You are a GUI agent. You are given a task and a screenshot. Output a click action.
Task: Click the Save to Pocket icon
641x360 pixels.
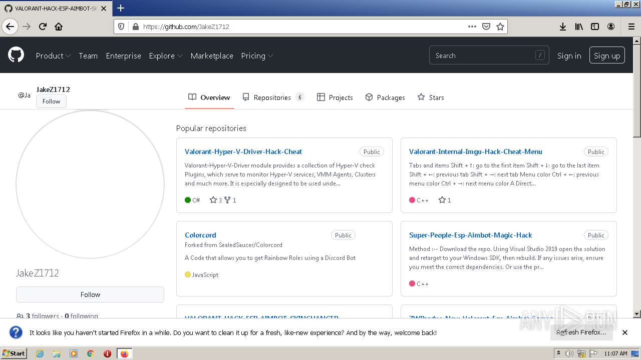(486, 26)
